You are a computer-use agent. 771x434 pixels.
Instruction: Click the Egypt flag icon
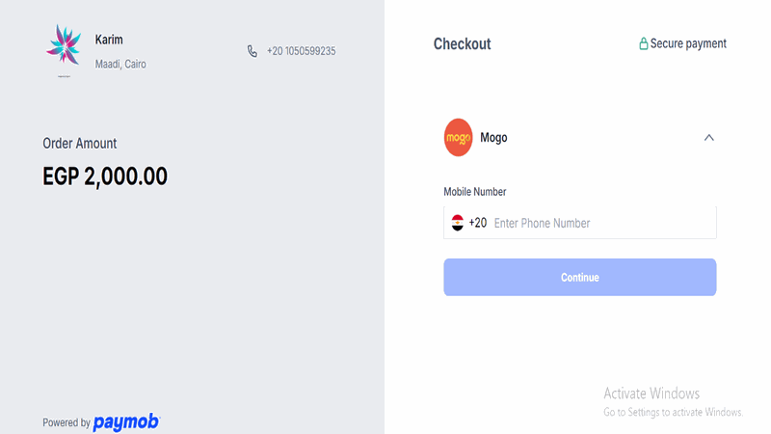[458, 223]
